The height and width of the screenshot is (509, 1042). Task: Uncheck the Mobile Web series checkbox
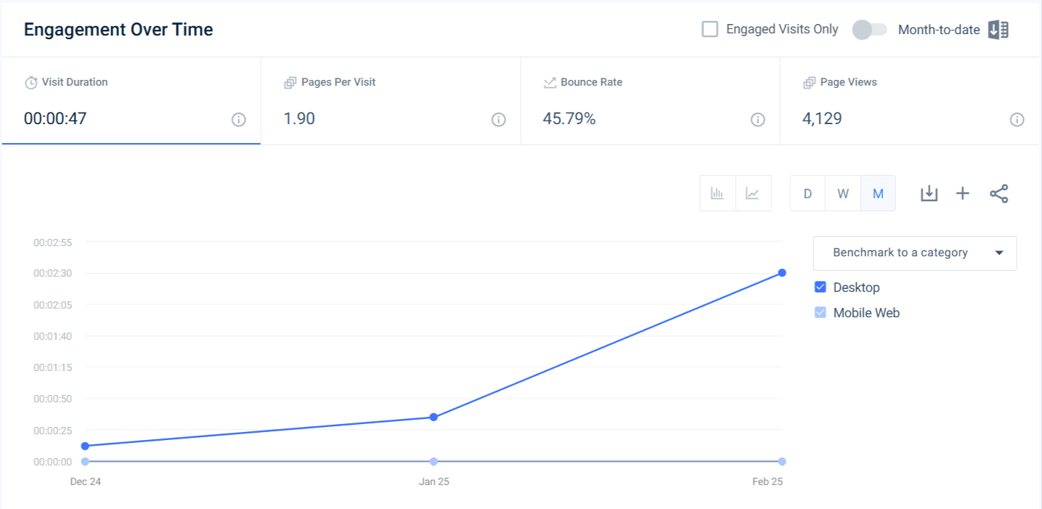(x=821, y=313)
